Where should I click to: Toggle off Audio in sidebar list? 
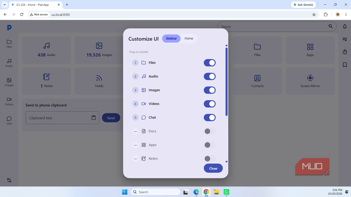point(210,76)
